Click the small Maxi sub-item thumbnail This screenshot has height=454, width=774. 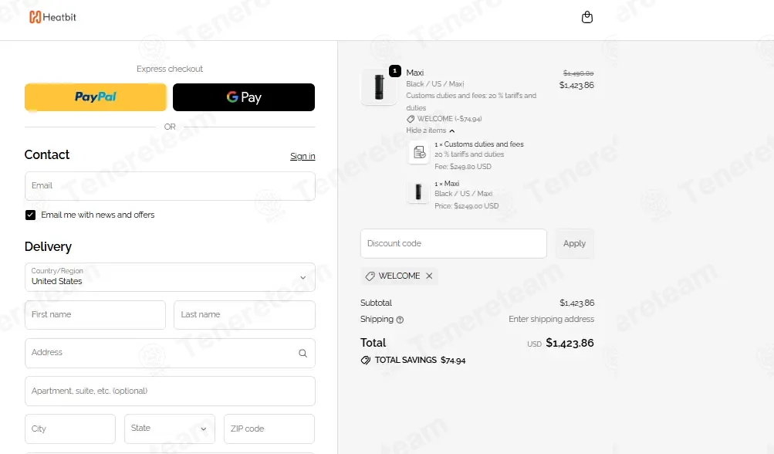pos(418,191)
